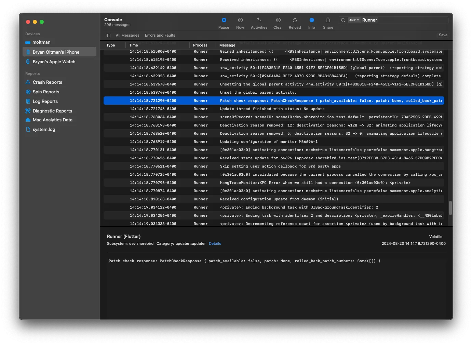Open Diagnostic Reports
The image size is (472, 345).
click(x=59, y=111)
